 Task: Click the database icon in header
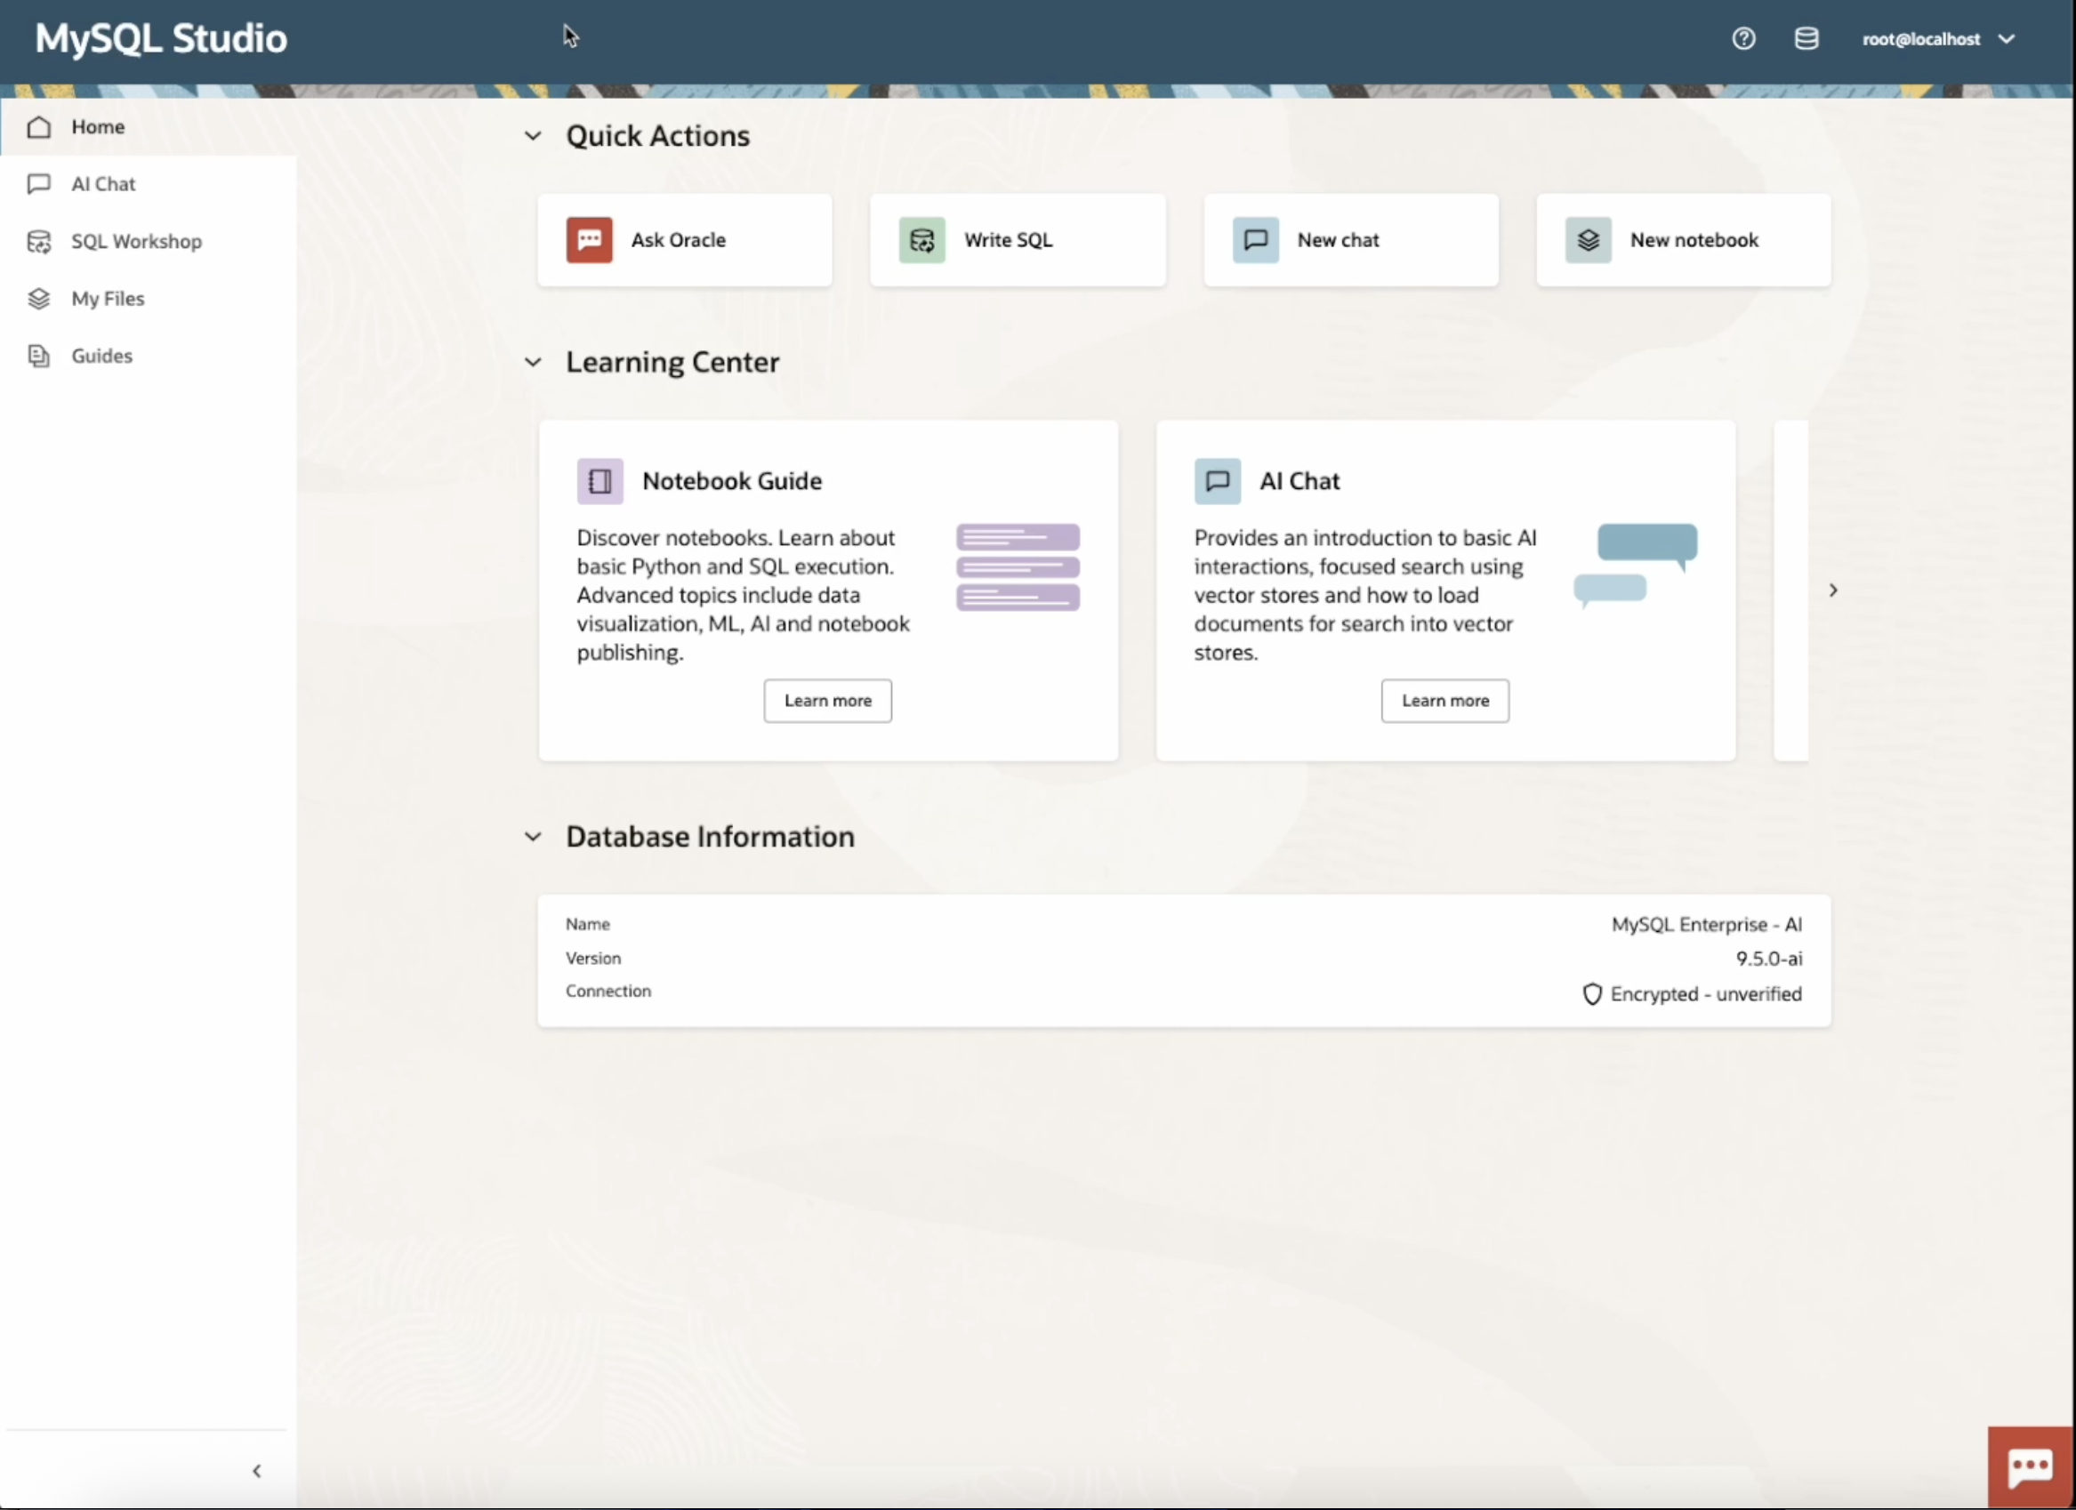coord(1805,38)
